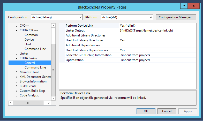This screenshot has width=203, height=121.
Task: Expand the Build Events node
Action: (17, 86)
